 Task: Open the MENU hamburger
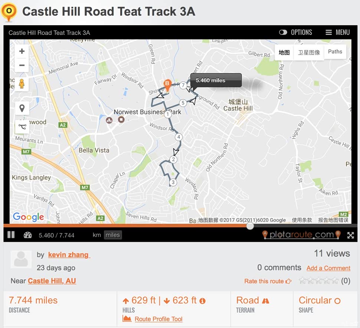point(329,32)
